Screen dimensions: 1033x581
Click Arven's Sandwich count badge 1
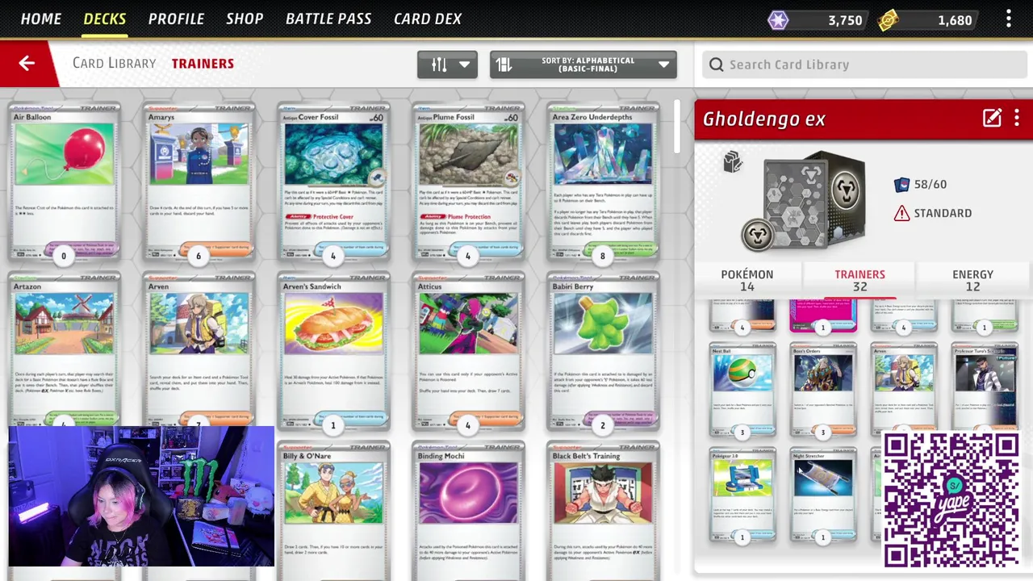(x=332, y=425)
